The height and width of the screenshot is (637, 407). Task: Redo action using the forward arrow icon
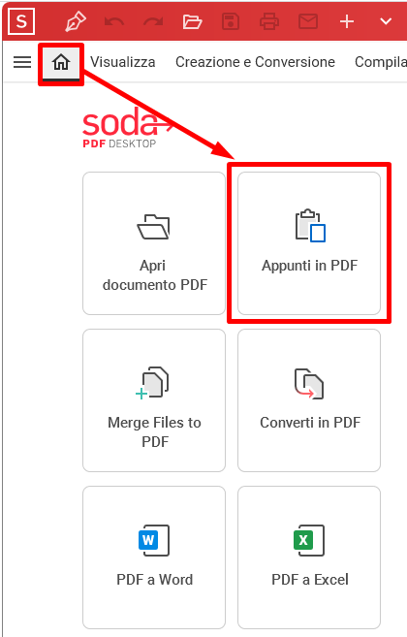point(153,21)
